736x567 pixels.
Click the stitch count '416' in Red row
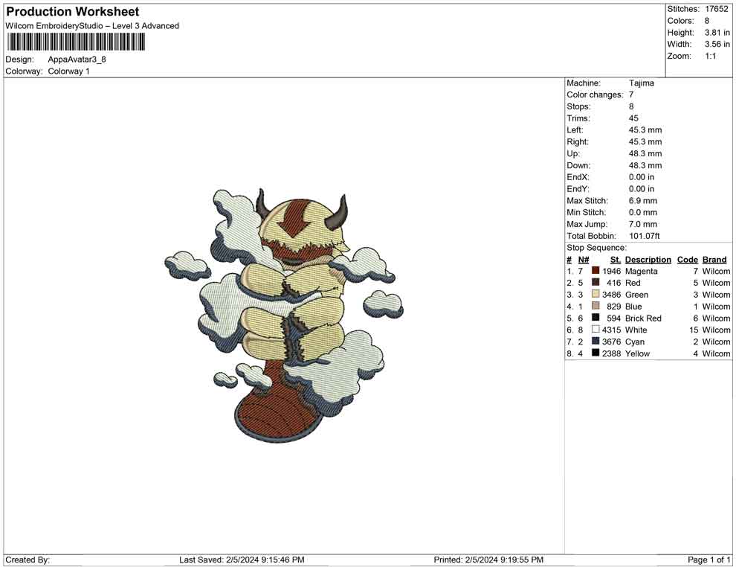pyautogui.click(x=613, y=283)
